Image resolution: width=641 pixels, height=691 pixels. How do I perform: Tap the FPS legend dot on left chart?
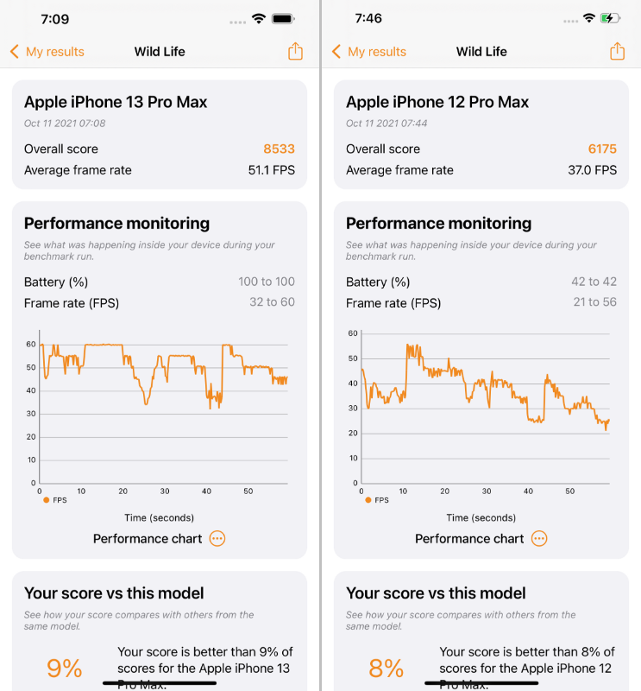coord(46,500)
